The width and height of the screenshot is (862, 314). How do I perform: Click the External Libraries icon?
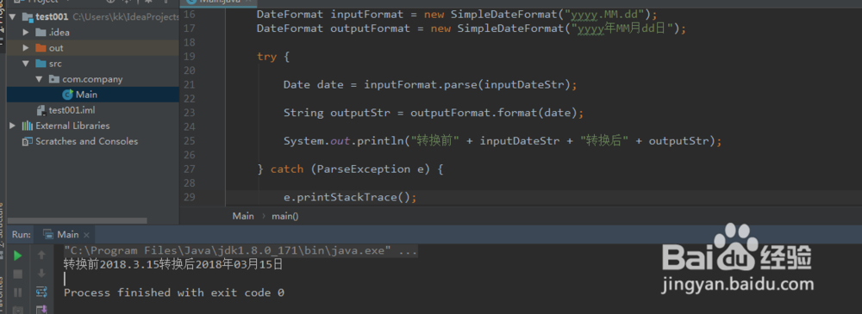pos(28,126)
